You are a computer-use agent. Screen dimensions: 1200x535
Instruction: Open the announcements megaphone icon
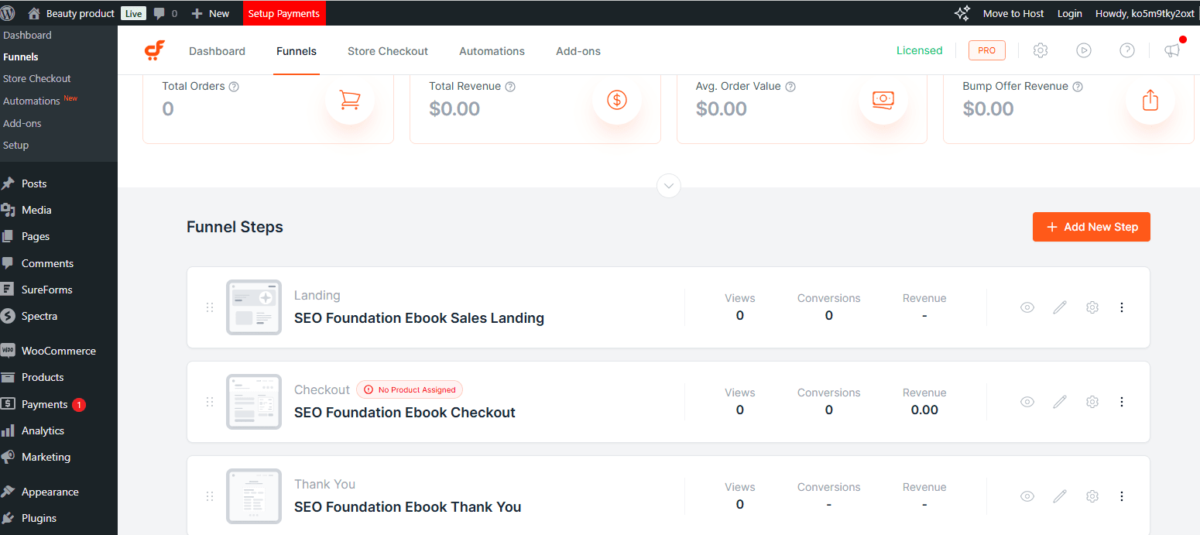point(1172,50)
